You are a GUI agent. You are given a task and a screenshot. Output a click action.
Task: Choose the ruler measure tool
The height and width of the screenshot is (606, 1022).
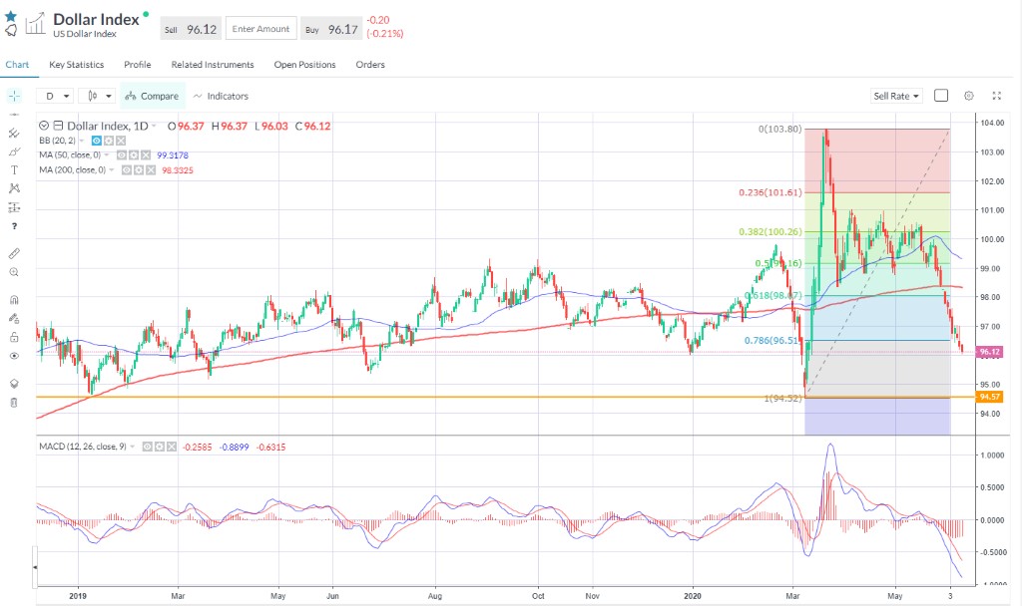[x=14, y=253]
